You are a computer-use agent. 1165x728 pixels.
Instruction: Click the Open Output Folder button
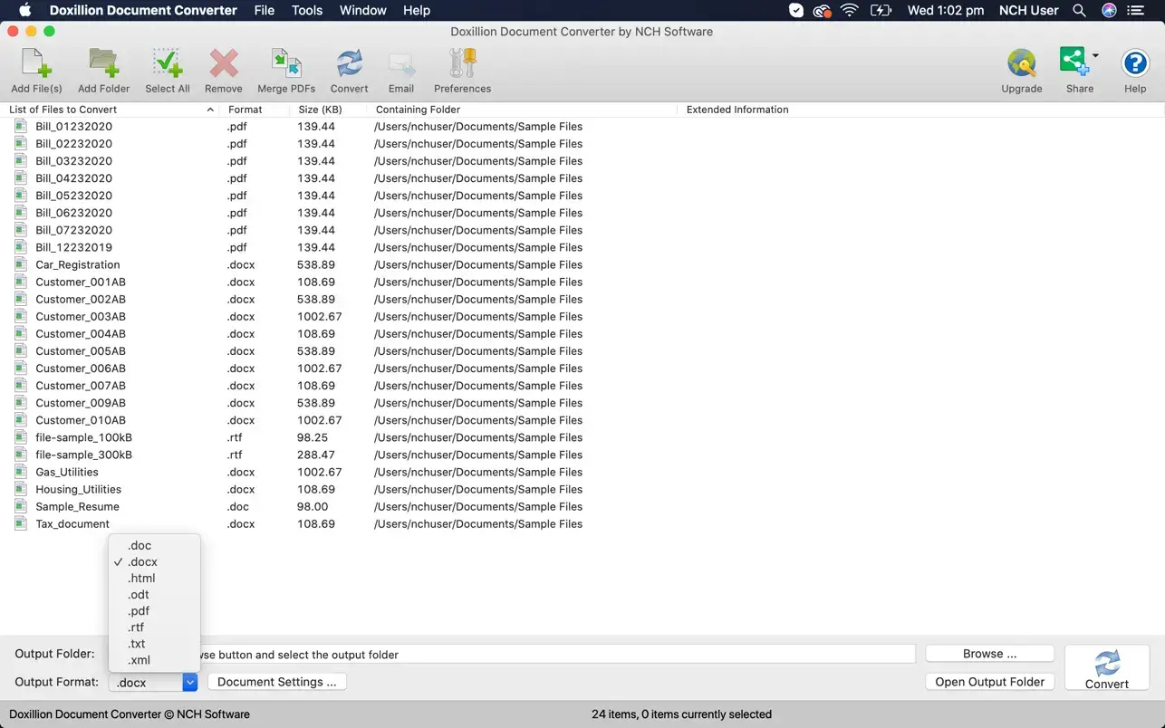coord(989,682)
